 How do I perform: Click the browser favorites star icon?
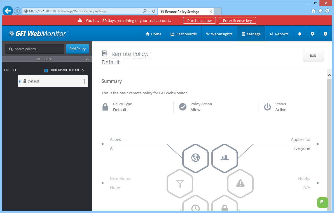(320, 11)
